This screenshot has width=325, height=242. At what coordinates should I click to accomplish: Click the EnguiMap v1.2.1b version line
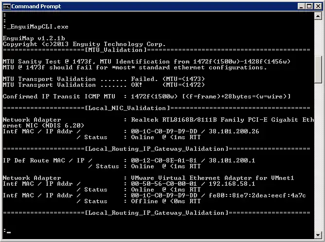coord(28,38)
